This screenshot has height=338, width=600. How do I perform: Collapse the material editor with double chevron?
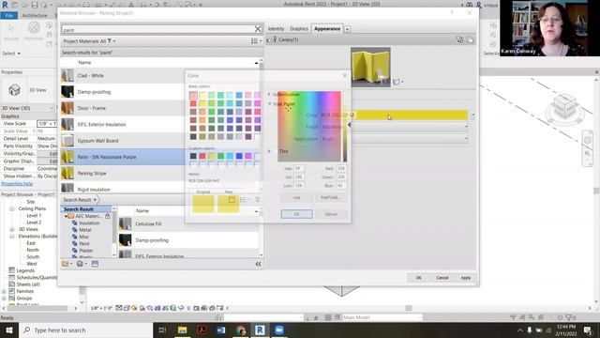(x=259, y=264)
